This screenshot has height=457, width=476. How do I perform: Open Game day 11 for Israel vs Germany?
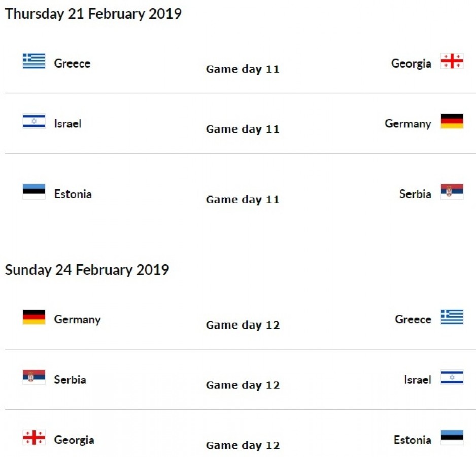pyautogui.click(x=243, y=129)
